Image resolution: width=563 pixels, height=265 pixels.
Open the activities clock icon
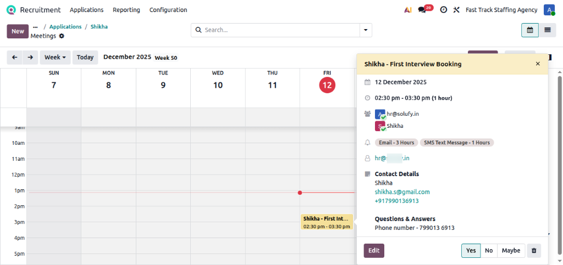[x=443, y=10]
